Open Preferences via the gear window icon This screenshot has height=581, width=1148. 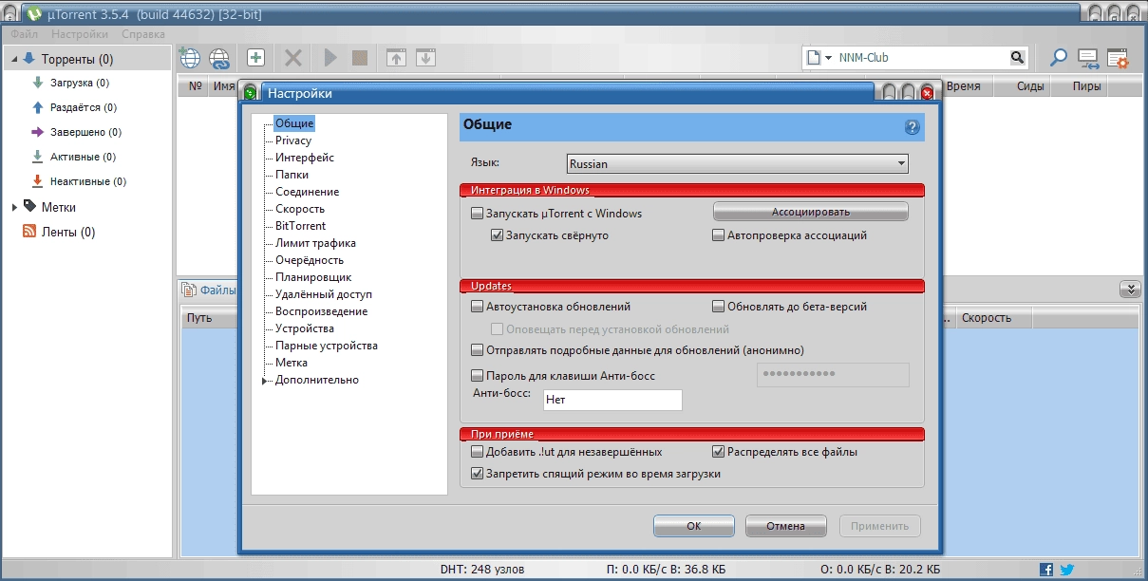(x=1118, y=59)
